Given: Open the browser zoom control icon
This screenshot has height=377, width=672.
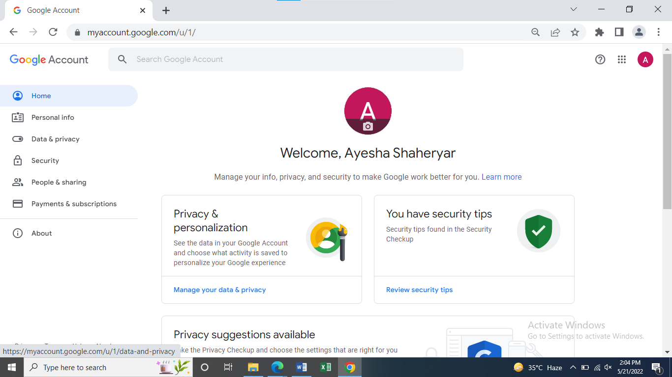Looking at the screenshot, I should tap(535, 32).
